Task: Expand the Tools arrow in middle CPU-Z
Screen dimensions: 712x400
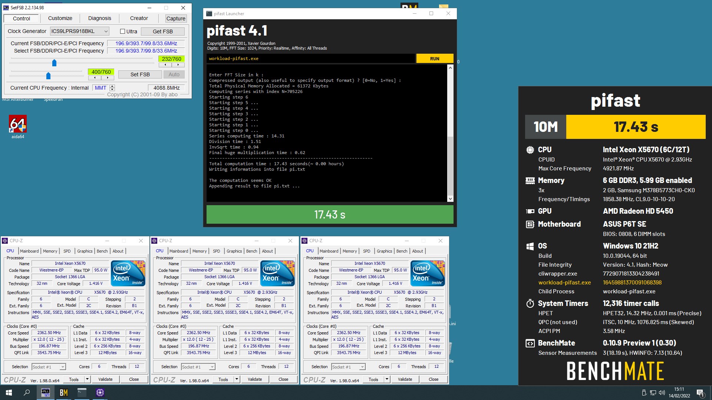Action: [x=237, y=379]
